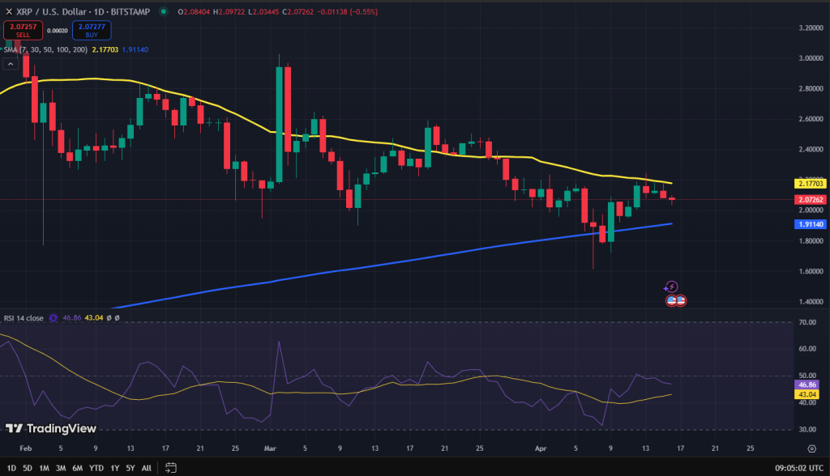Click the RSI value 46.86 in legend
The image size is (830, 476).
click(72, 318)
